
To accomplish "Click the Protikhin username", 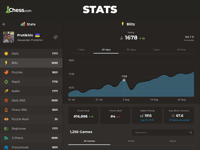I will [x=25, y=35].
